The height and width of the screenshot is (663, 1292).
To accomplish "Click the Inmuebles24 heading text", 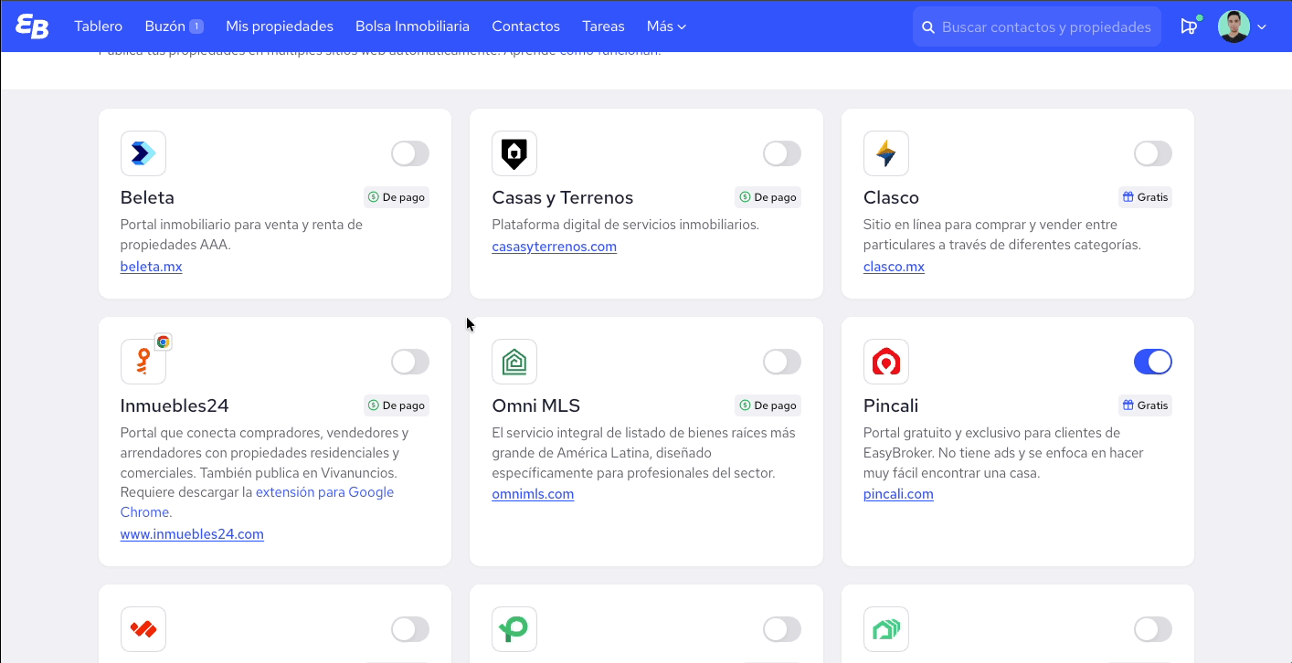I will [x=175, y=405].
